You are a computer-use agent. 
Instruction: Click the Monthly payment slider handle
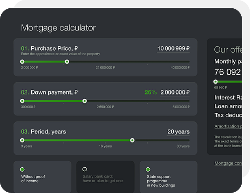(x=215, y=81)
